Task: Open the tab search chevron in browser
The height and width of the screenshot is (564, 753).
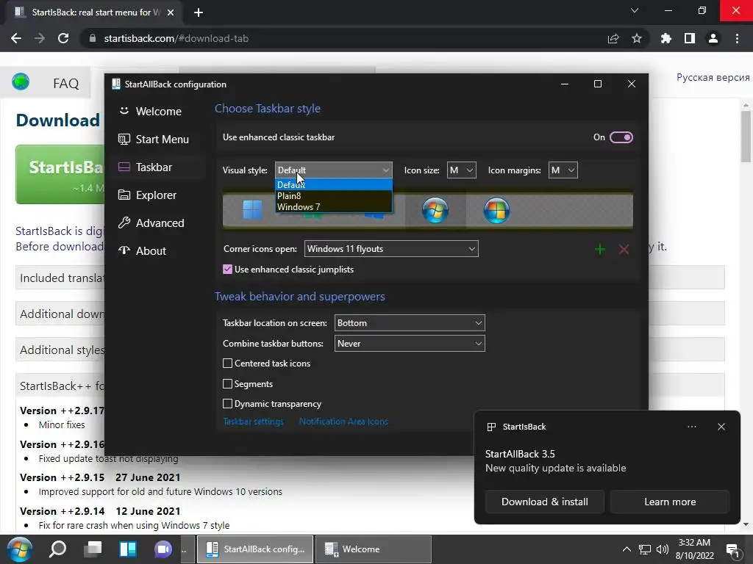Action: click(635, 10)
